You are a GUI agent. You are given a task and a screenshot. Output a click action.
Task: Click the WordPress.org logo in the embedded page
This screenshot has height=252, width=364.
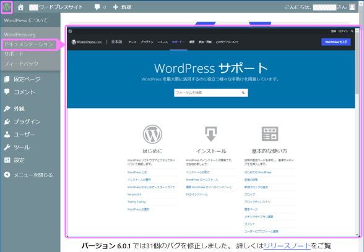pyautogui.click(x=87, y=42)
